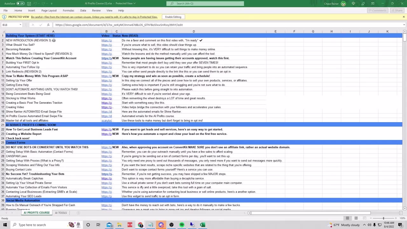407x229 pixels.
Task: Switch to the Home tab
Action: tap(18, 10)
